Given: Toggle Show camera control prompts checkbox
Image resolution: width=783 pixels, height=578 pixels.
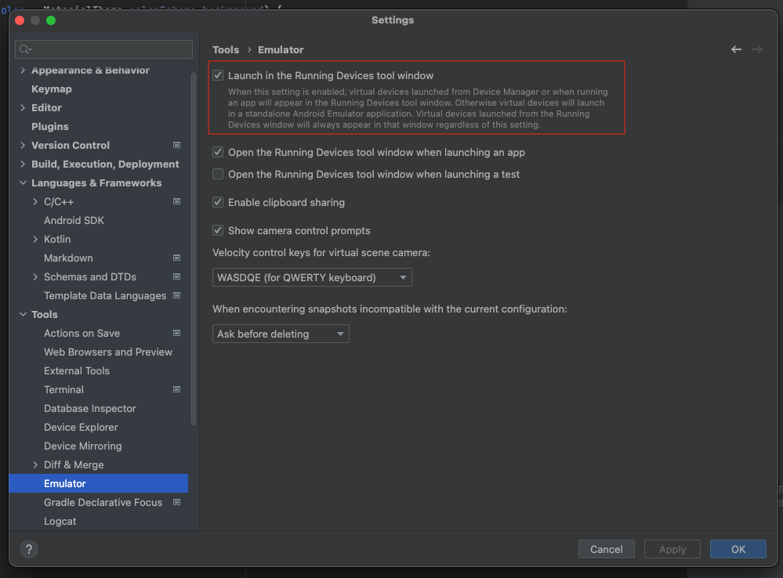Looking at the screenshot, I should tap(219, 230).
